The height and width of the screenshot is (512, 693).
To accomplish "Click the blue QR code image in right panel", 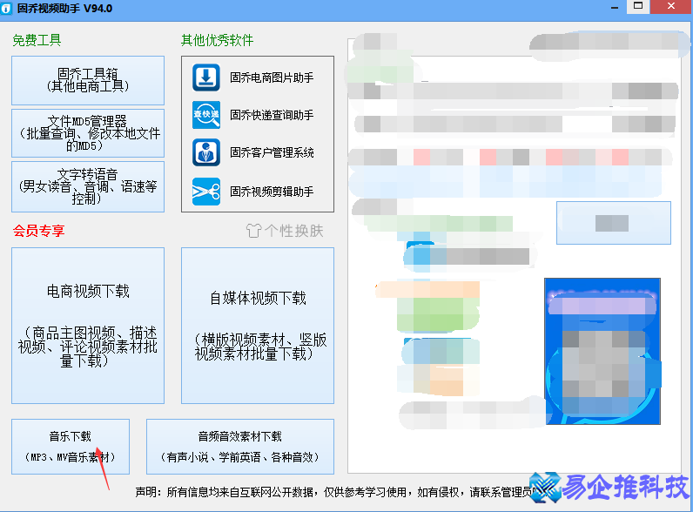I will coord(602,351).
